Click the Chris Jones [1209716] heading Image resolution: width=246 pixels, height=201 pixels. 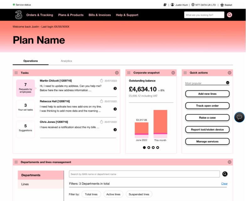pyautogui.click(x=54, y=122)
